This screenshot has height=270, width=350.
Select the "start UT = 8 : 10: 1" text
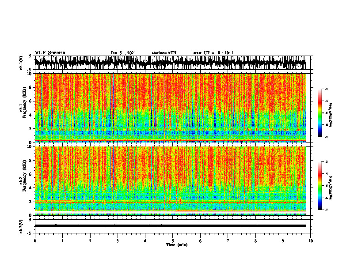[x=213, y=53]
